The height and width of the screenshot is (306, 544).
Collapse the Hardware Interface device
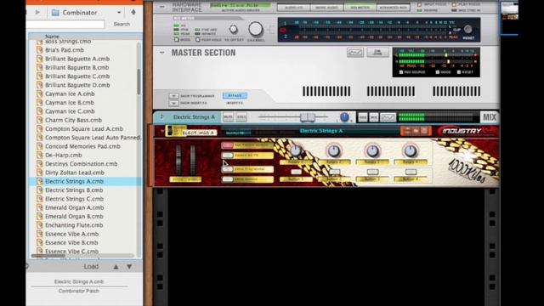point(162,7)
